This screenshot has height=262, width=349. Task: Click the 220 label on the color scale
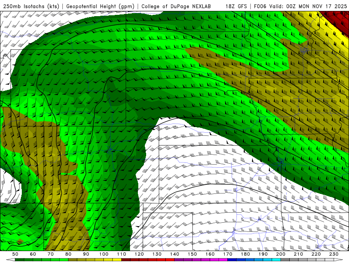coord(316,254)
